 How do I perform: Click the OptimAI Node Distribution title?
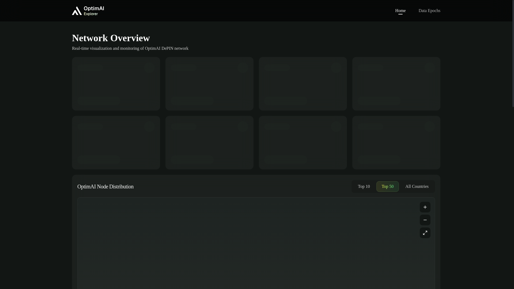point(105,187)
